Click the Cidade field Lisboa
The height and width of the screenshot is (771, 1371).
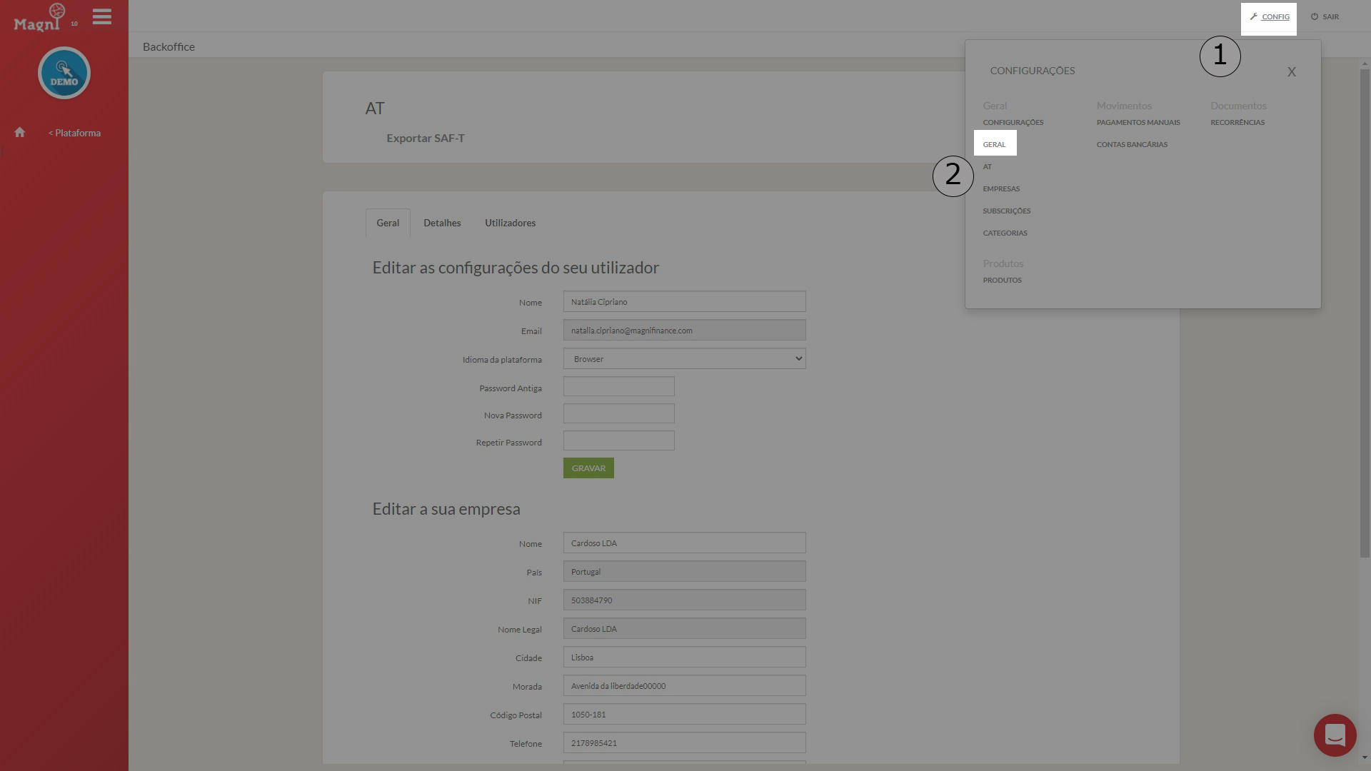[684, 657]
